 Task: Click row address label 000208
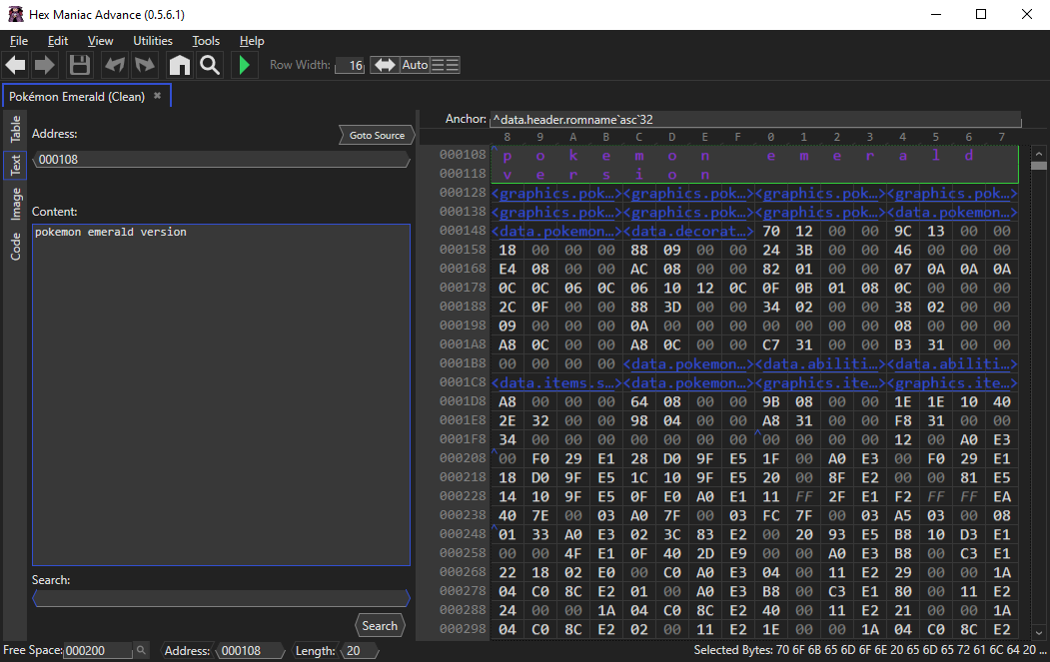[x=462, y=458]
